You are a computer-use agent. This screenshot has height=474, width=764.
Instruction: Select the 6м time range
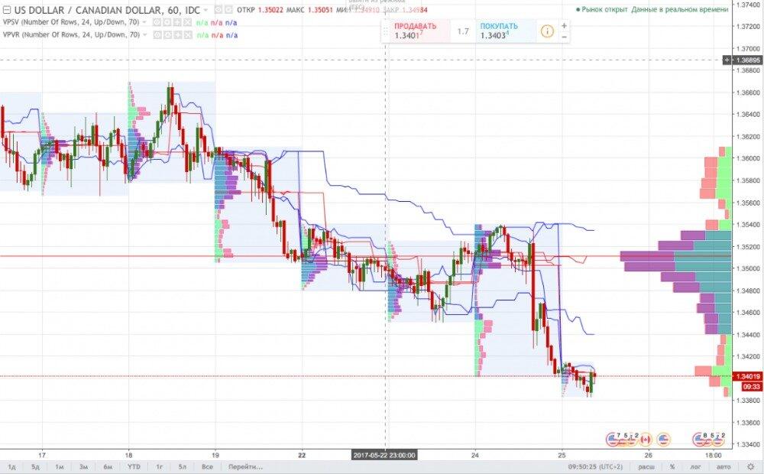pos(108,466)
